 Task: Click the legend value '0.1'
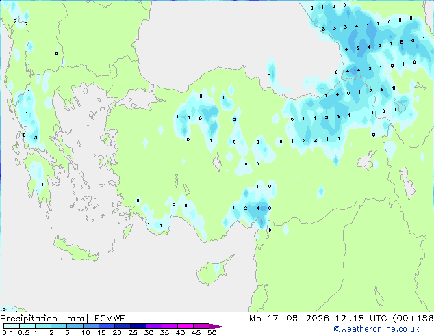click(8, 332)
